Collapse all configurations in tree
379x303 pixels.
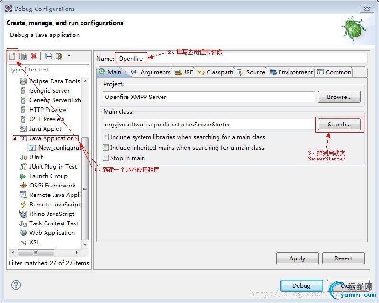pyautogui.click(x=49, y=56)
